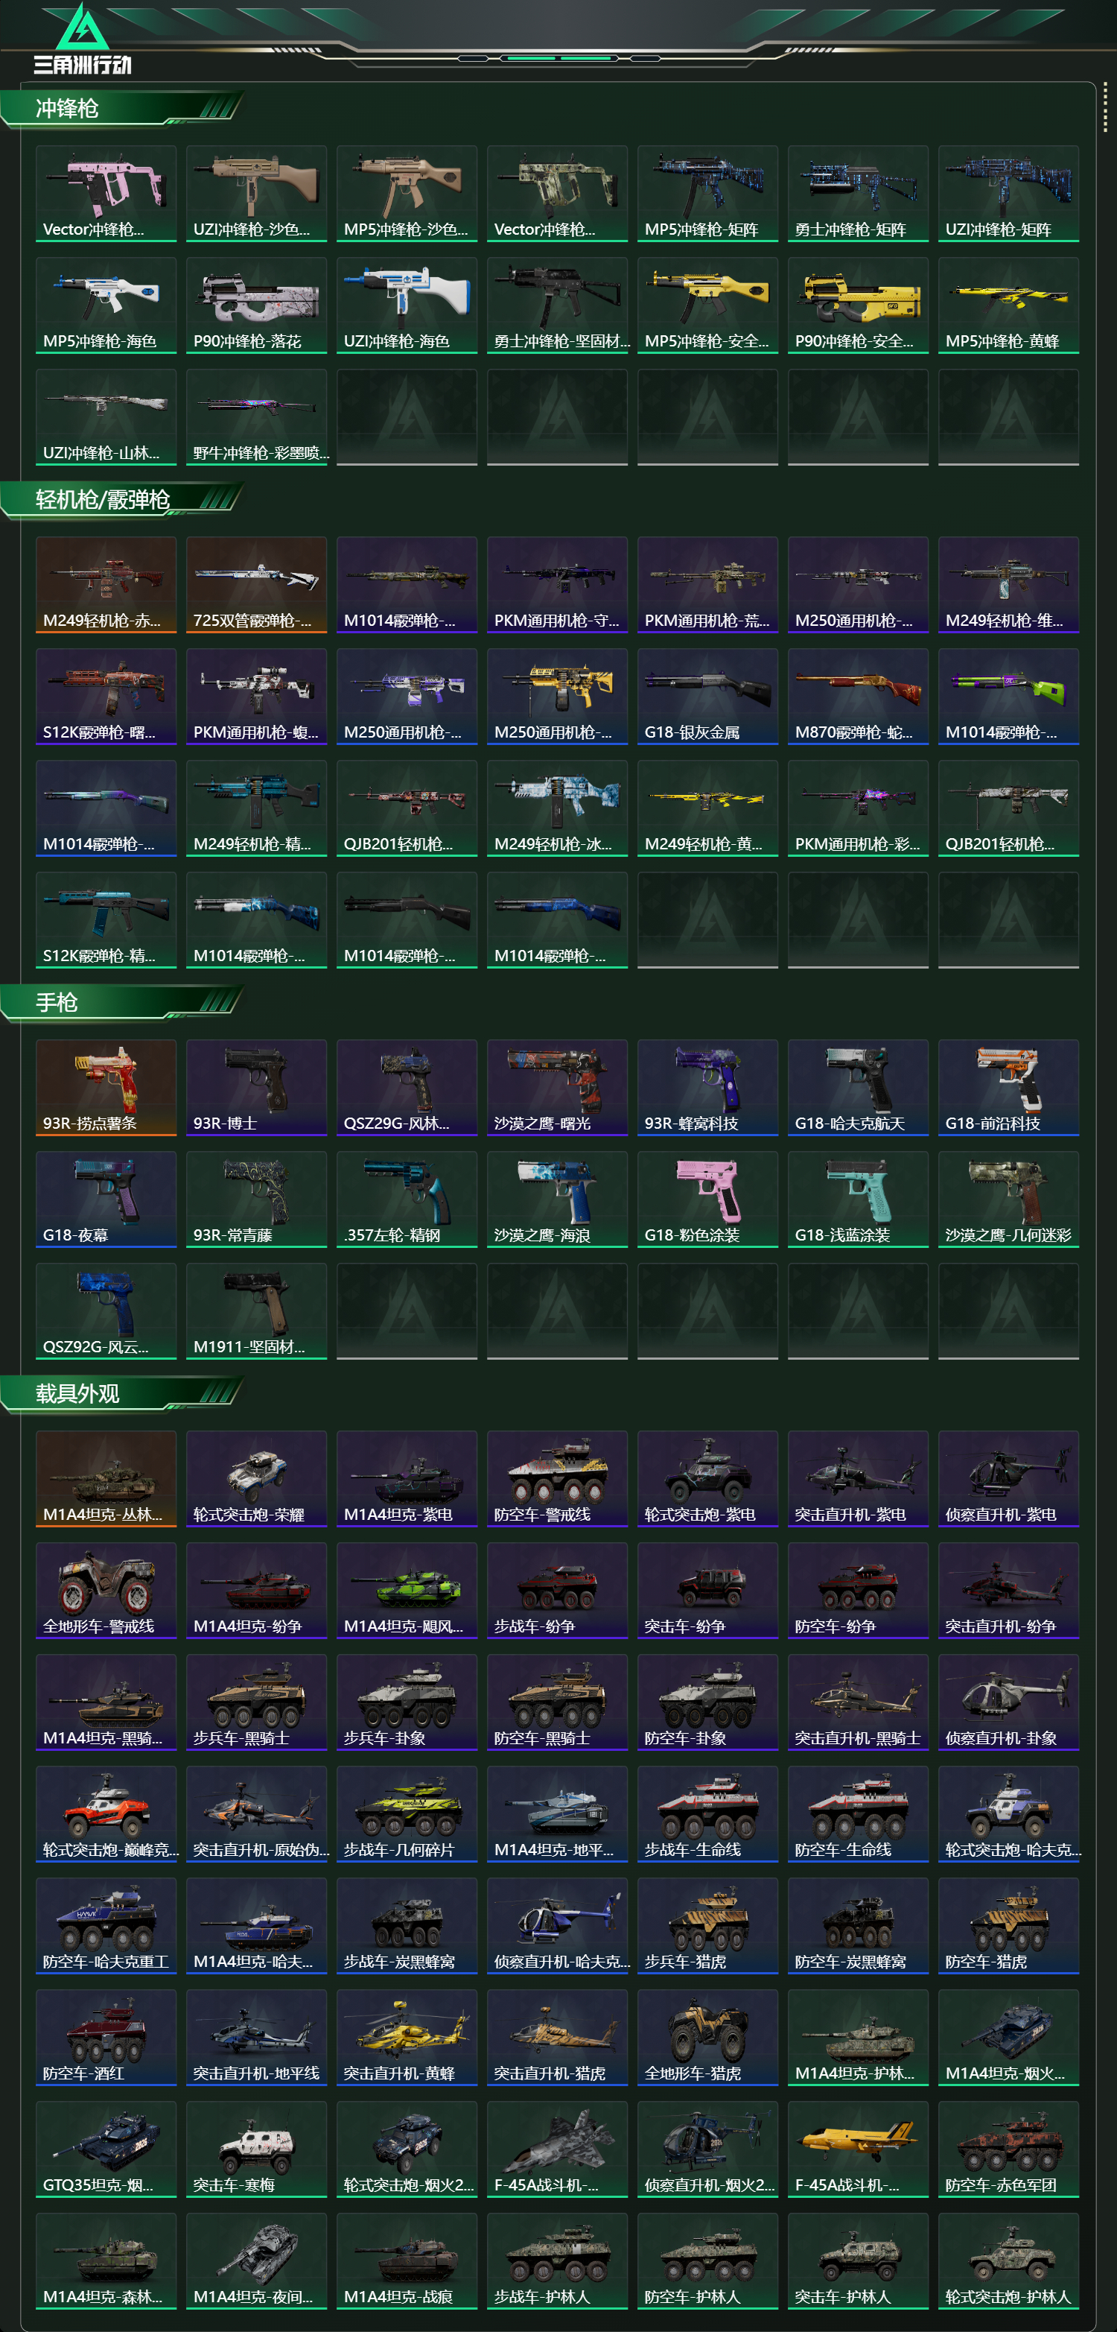Click the empty slot after M1911-坚固材

pos(406,1311)
